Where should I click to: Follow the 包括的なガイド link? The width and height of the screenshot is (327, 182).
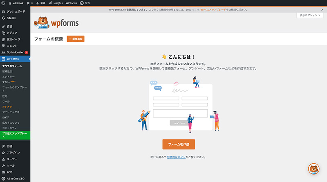point(176,157)
